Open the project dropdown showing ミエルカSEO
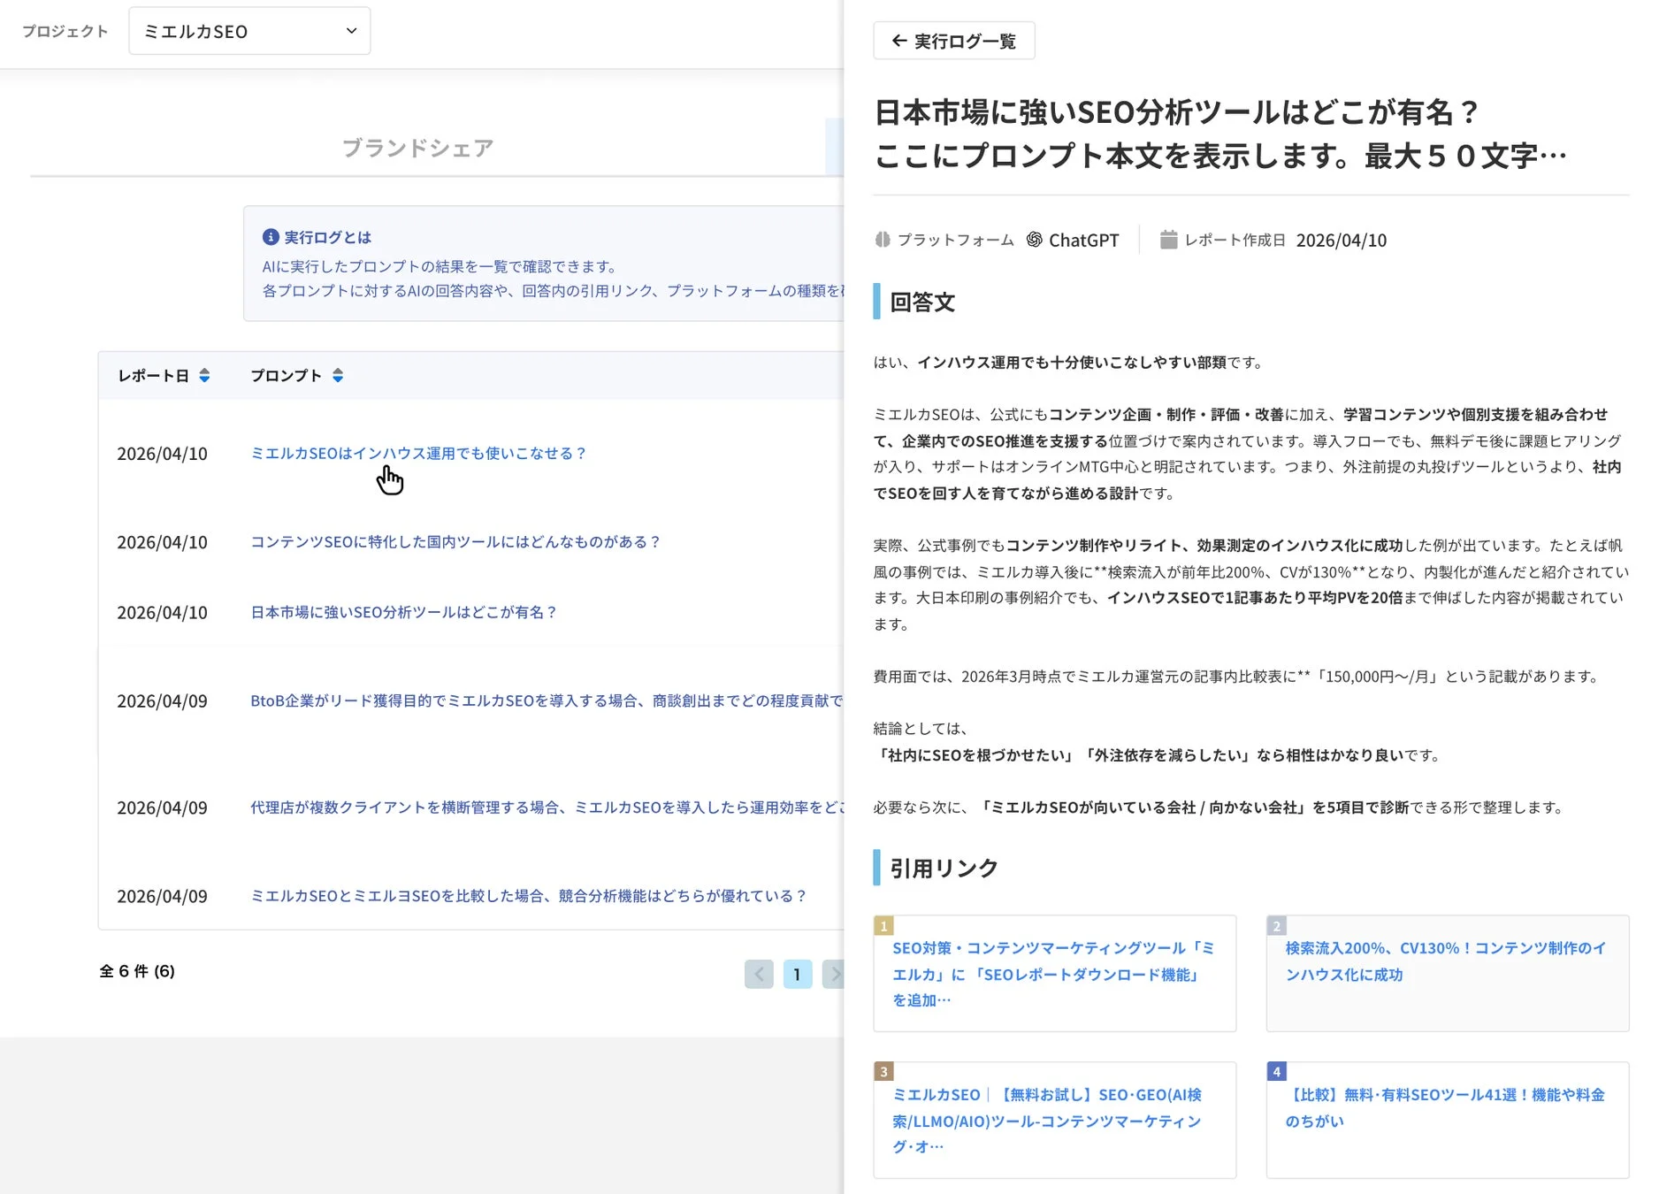The height and width of the screenshot is (1194, 1659). point(249,30)
